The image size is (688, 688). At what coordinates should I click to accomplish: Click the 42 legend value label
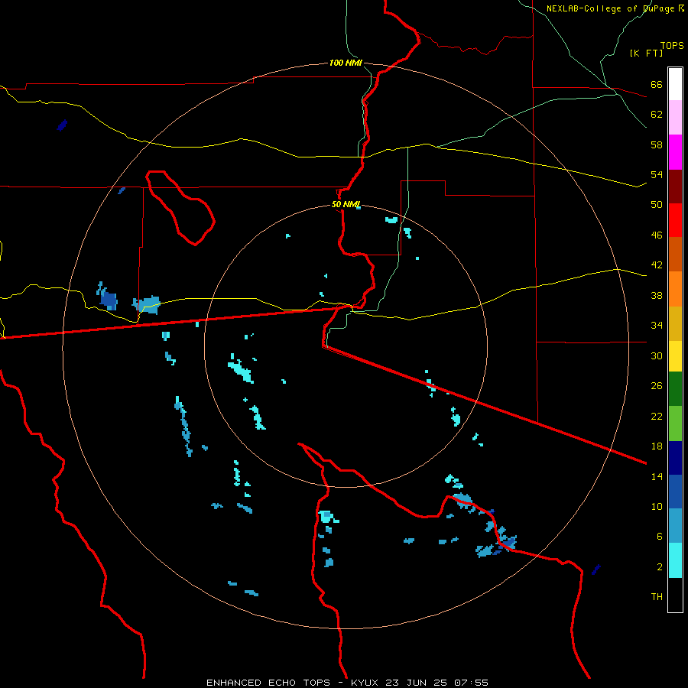coord(657,264)
